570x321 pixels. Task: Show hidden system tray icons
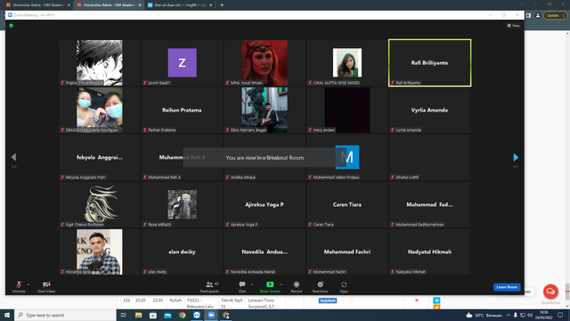[509, 315]
